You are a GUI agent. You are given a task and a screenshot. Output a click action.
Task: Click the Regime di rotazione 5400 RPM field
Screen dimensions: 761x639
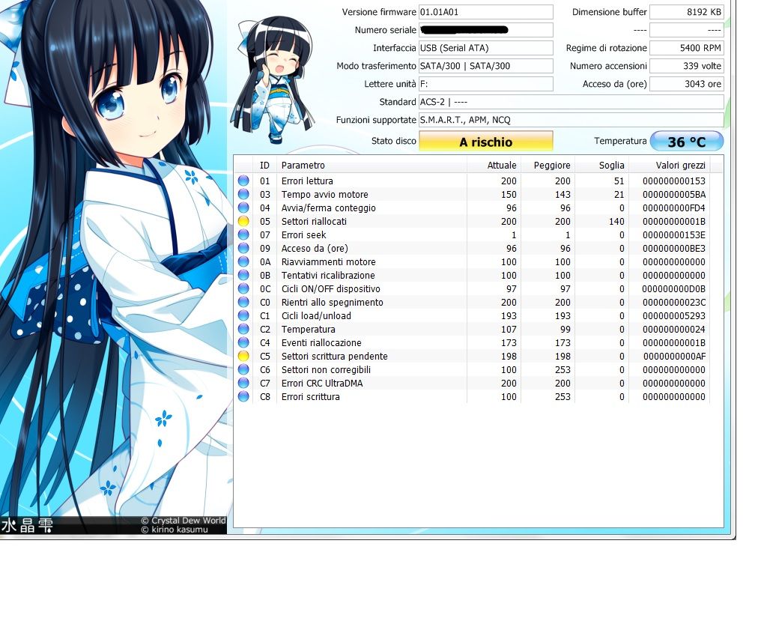685,48
